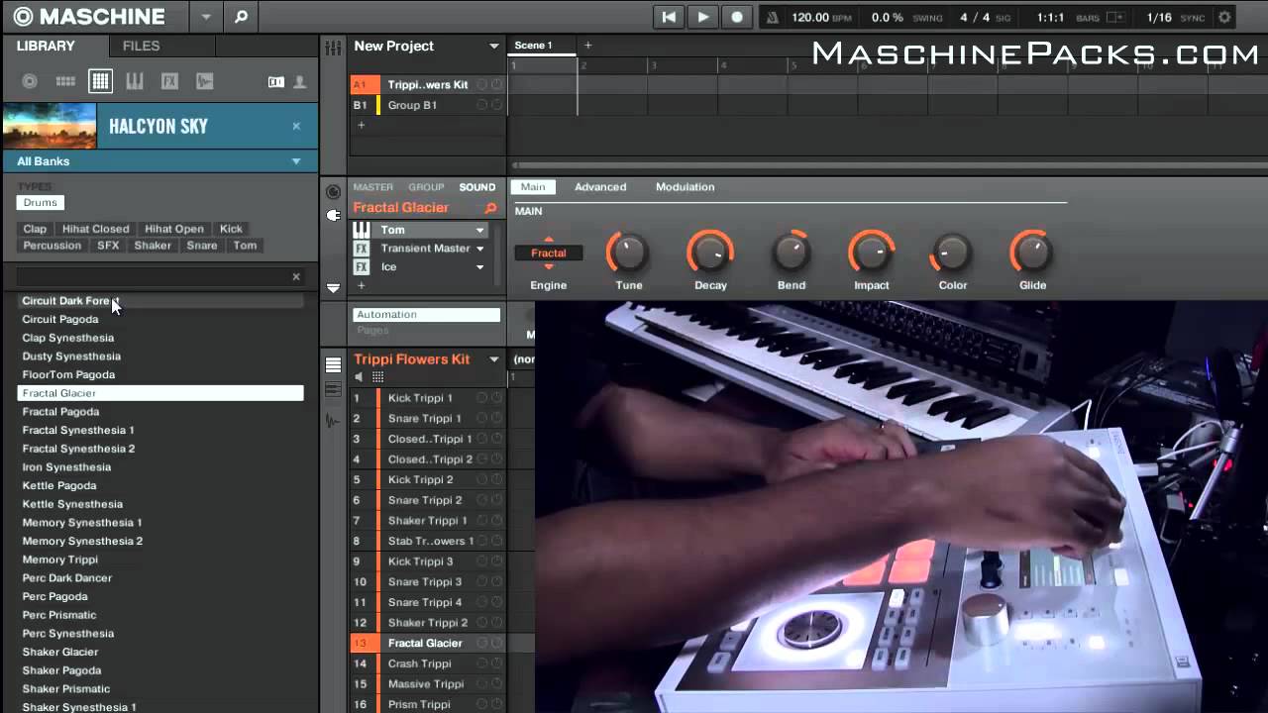
Task: Open the All Banks dropdown
Action: click(x=296, y=161)
